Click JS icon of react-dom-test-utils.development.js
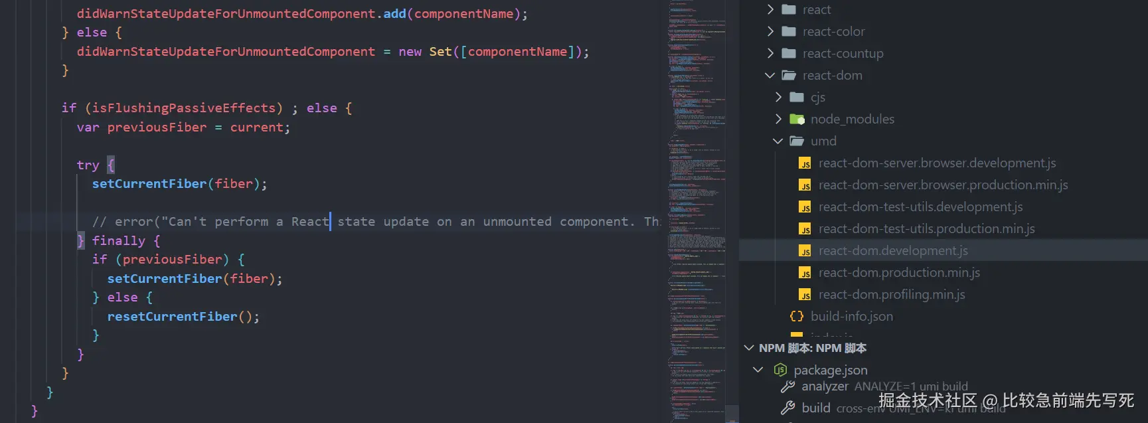 pos(805,207)
